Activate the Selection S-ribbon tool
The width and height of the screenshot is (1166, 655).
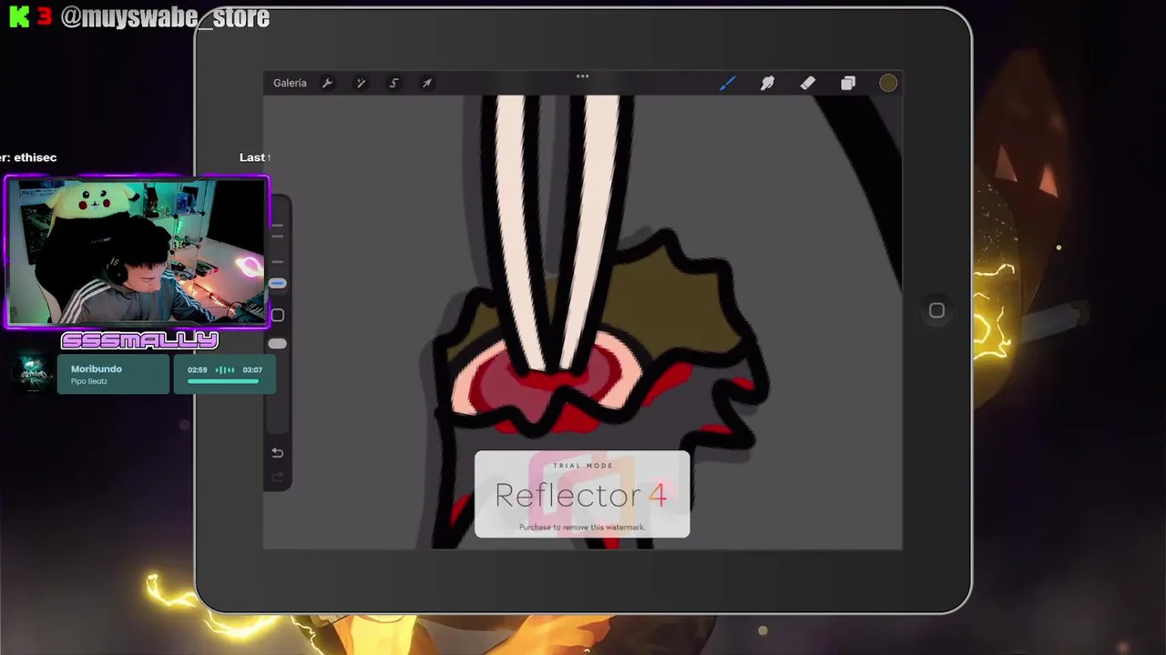(x=394, y=83)
